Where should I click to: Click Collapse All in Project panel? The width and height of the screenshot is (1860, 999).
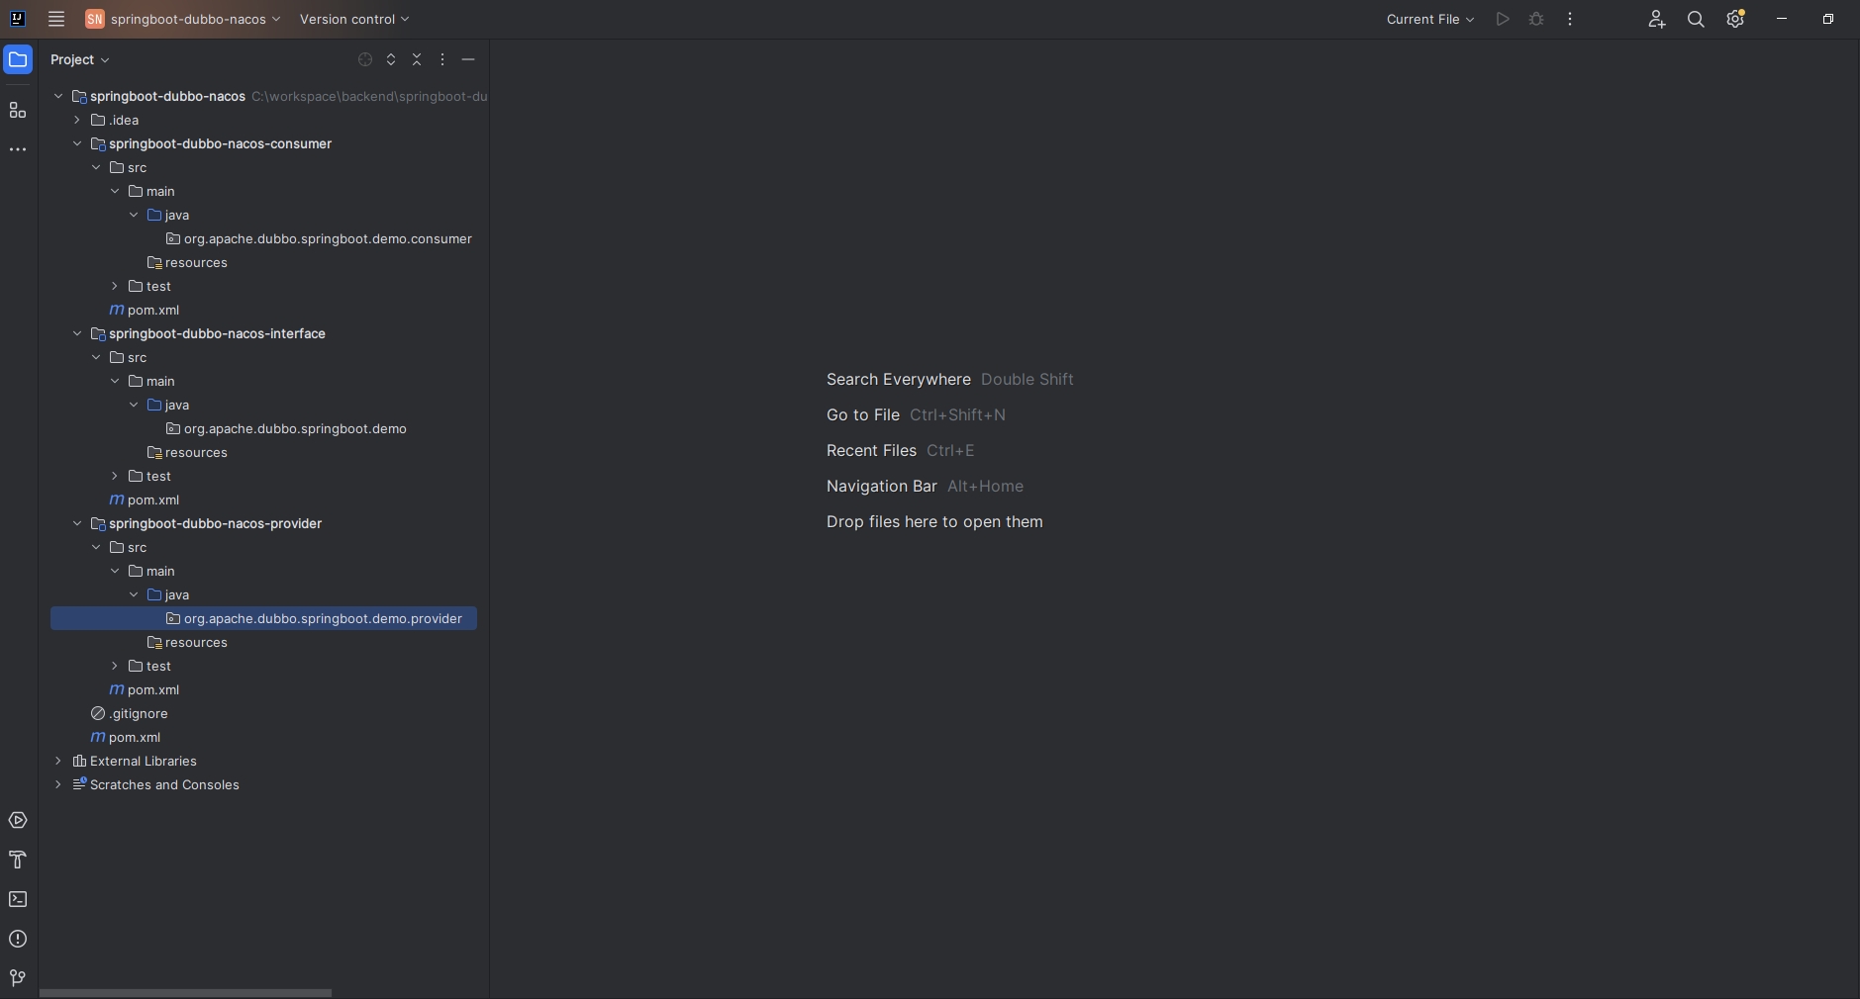417,59
